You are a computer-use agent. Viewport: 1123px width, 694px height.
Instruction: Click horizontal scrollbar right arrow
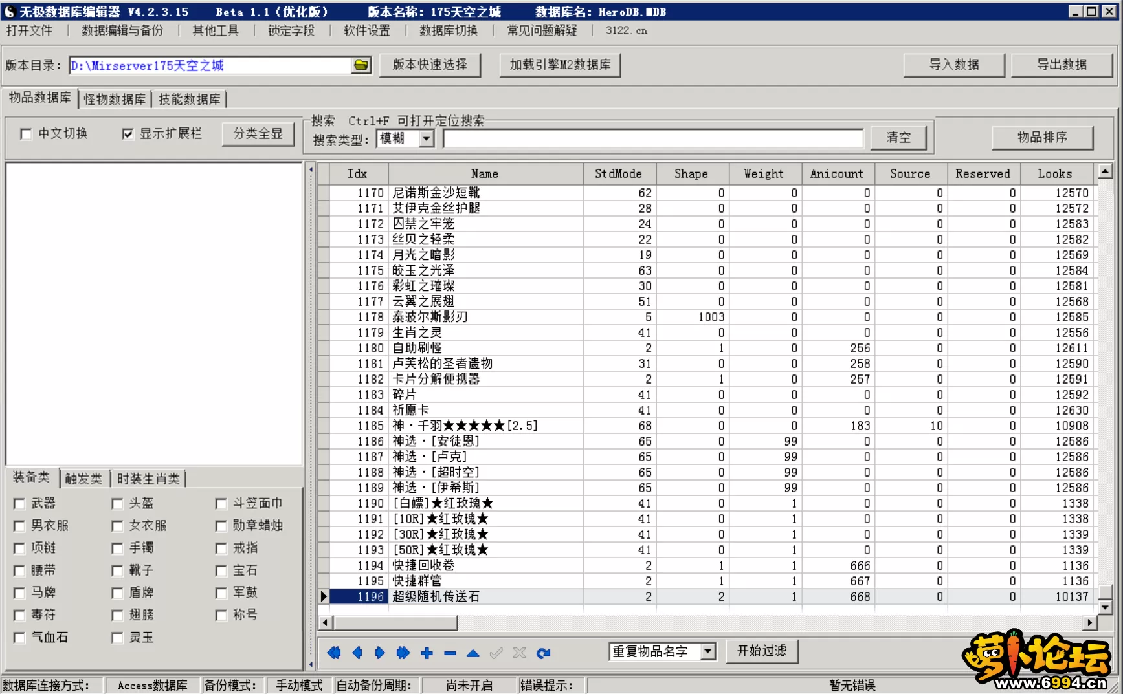point(1090,623)
